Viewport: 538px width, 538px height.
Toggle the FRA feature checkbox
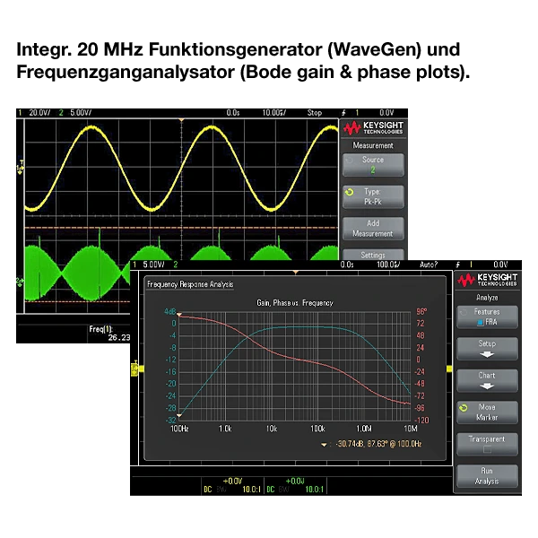(481, 321)
